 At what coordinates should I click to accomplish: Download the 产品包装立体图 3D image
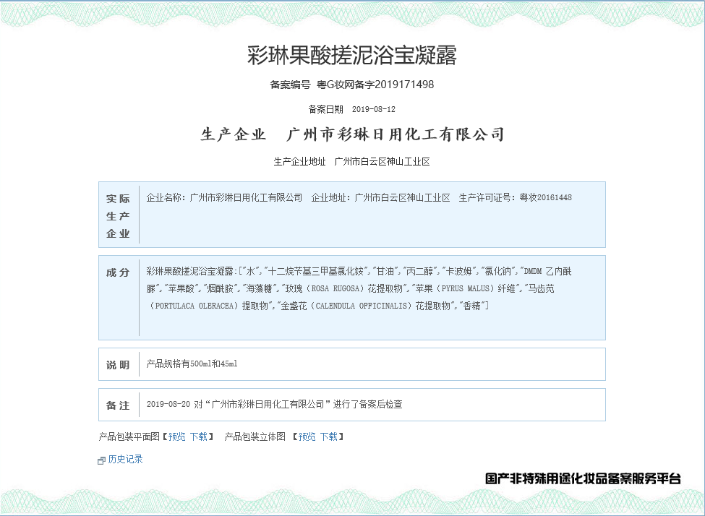pos(329,437)
